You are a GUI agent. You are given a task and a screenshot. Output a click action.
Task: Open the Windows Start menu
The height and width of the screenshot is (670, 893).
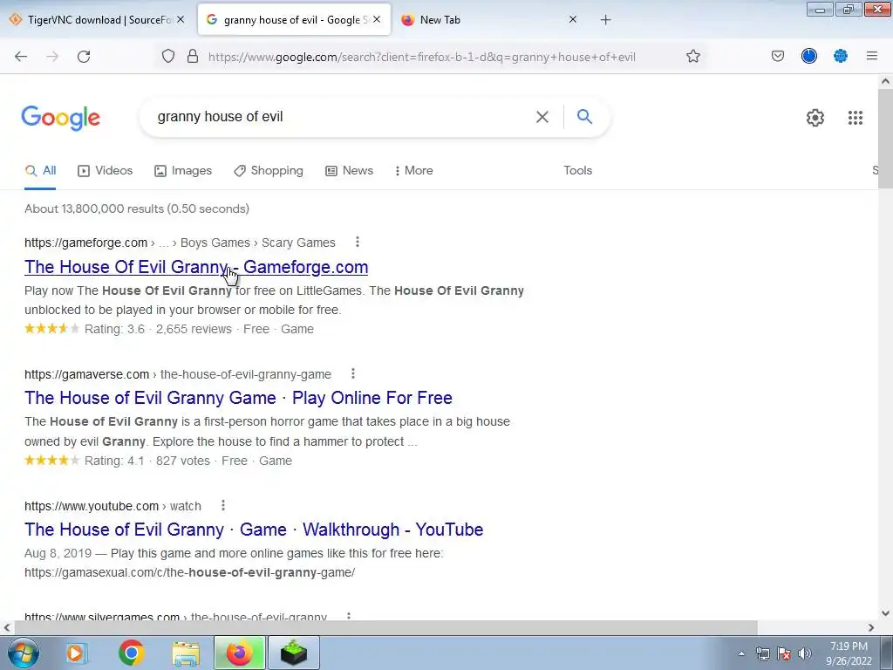tap(24, 653)
